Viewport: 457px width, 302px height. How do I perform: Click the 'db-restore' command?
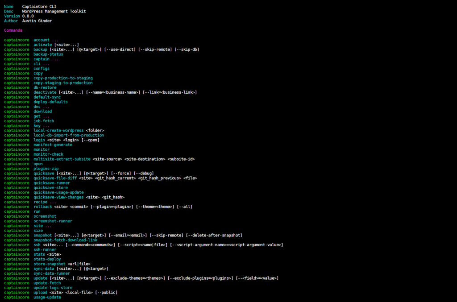[x=45, y=88]
